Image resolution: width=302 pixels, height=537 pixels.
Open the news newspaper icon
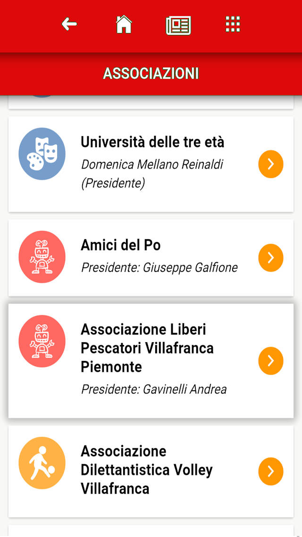tap(178, 25)
